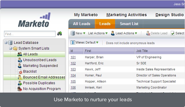Open the New dropdown menu

[x=78, y=33]
